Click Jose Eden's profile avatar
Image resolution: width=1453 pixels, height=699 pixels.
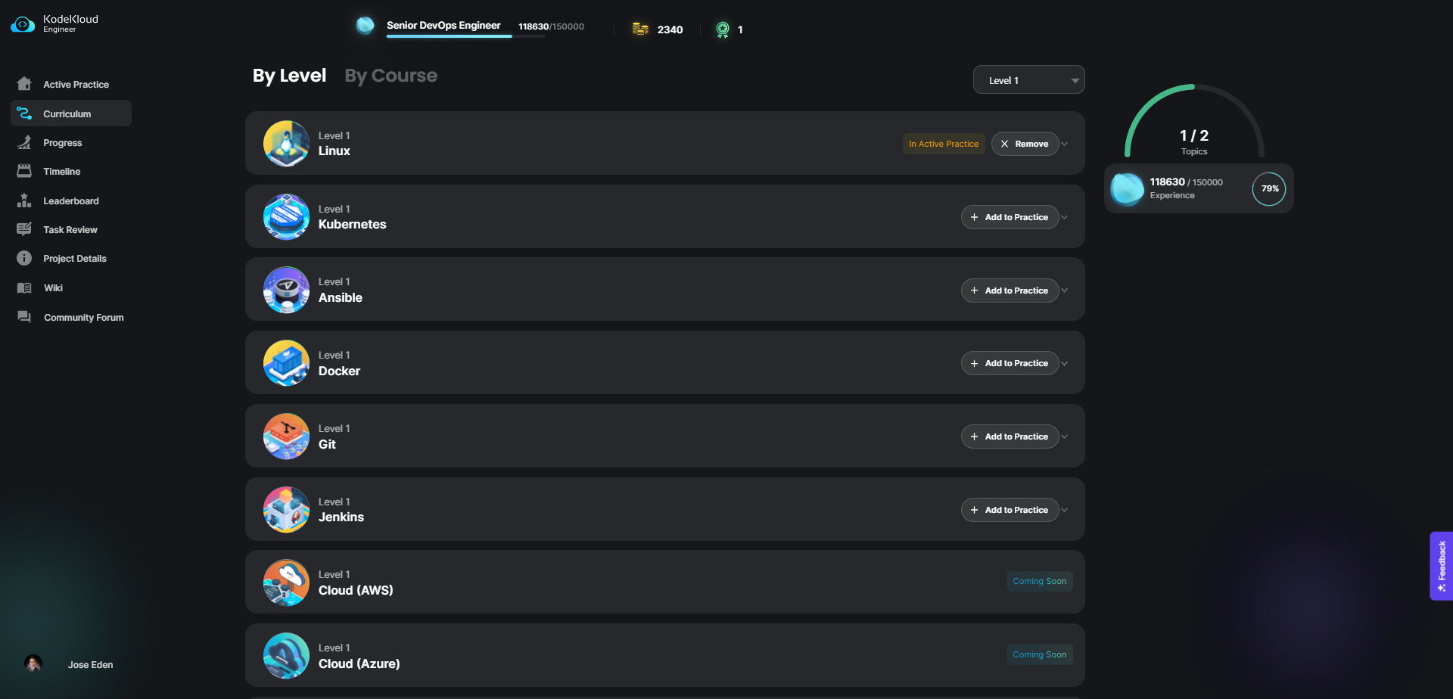pyautogui.click(x=33, y=663)
